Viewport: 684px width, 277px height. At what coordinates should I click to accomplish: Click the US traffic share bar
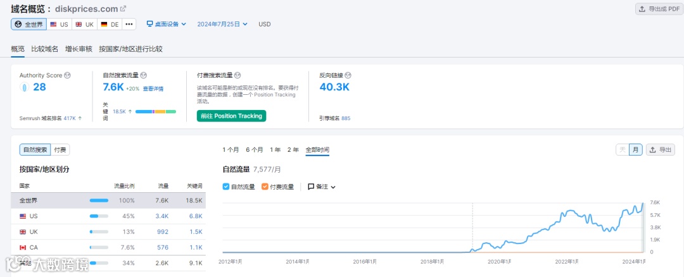coord(99,216)
